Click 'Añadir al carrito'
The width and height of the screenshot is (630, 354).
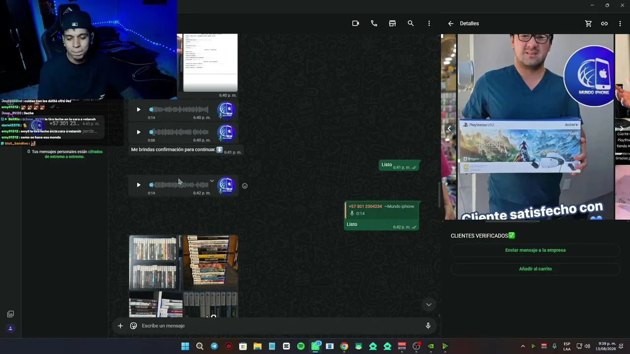click(x=535, y=269)
